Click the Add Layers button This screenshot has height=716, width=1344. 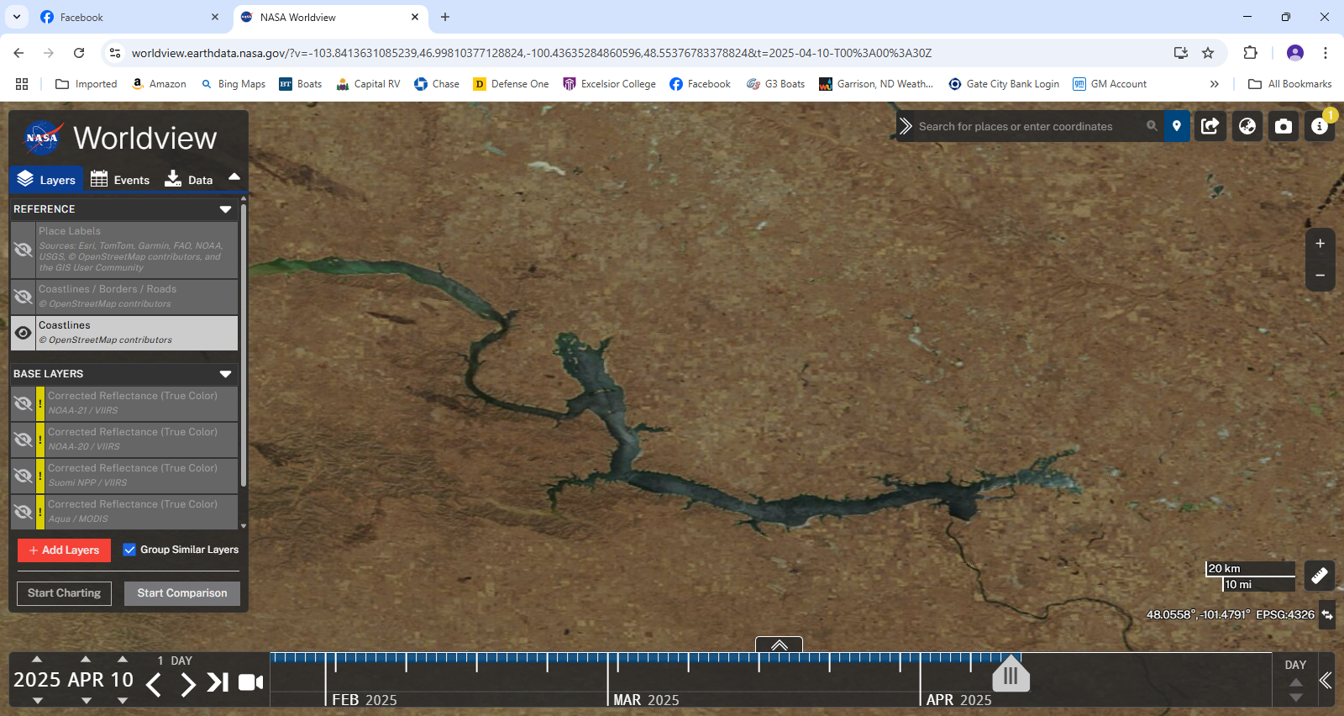pos(64,550)
